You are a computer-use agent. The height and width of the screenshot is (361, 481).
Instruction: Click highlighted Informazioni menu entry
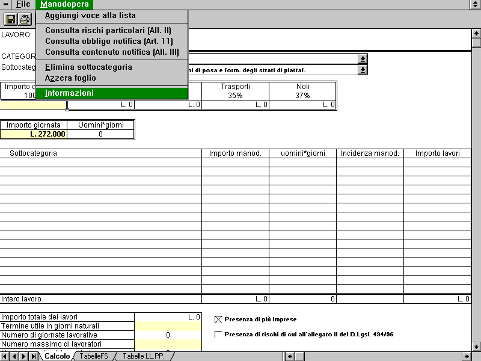pos(112,93)
